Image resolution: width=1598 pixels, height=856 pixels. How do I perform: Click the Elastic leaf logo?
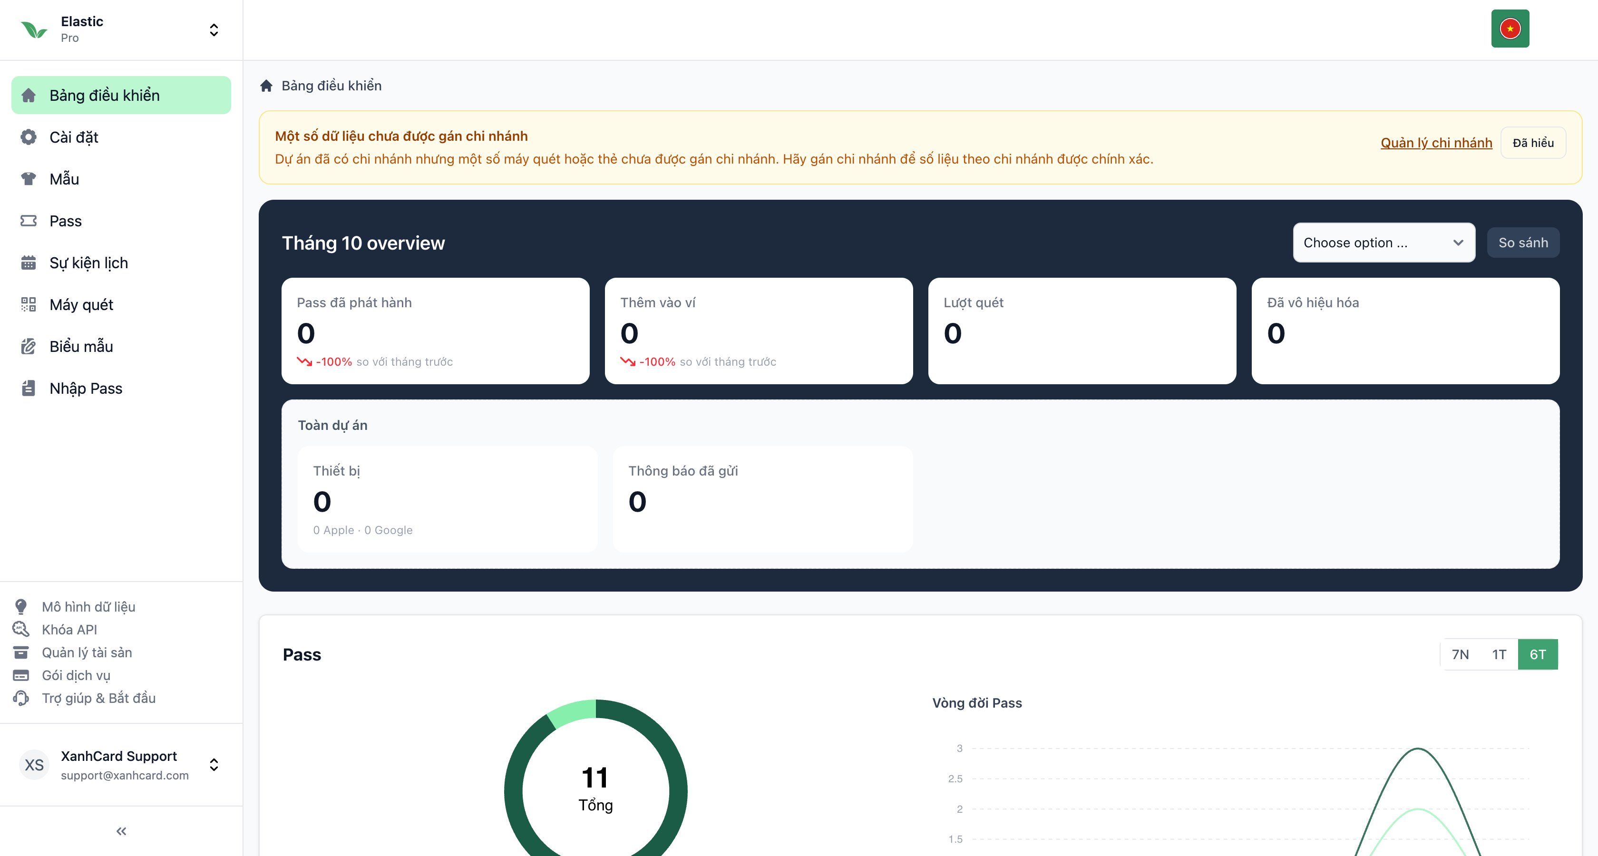pos(34,29)
